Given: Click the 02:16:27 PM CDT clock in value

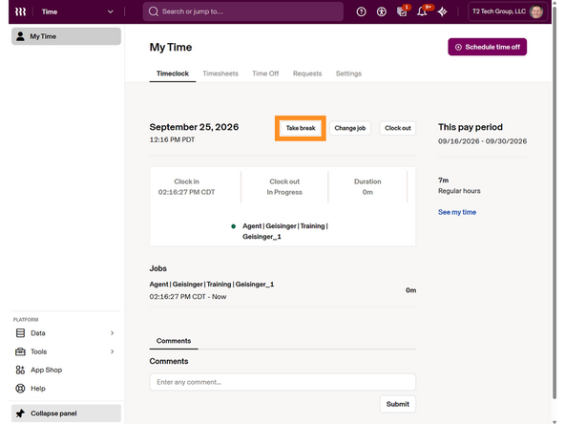Looking at the screenshot, I should click(x=186, y=192).
